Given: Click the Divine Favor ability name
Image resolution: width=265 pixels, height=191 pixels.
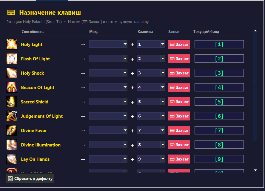Looking at the screenshot, I should point(34,131).
